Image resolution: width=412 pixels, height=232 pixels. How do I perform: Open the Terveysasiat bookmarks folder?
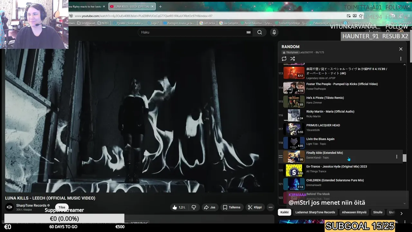(x=86, y=23)
